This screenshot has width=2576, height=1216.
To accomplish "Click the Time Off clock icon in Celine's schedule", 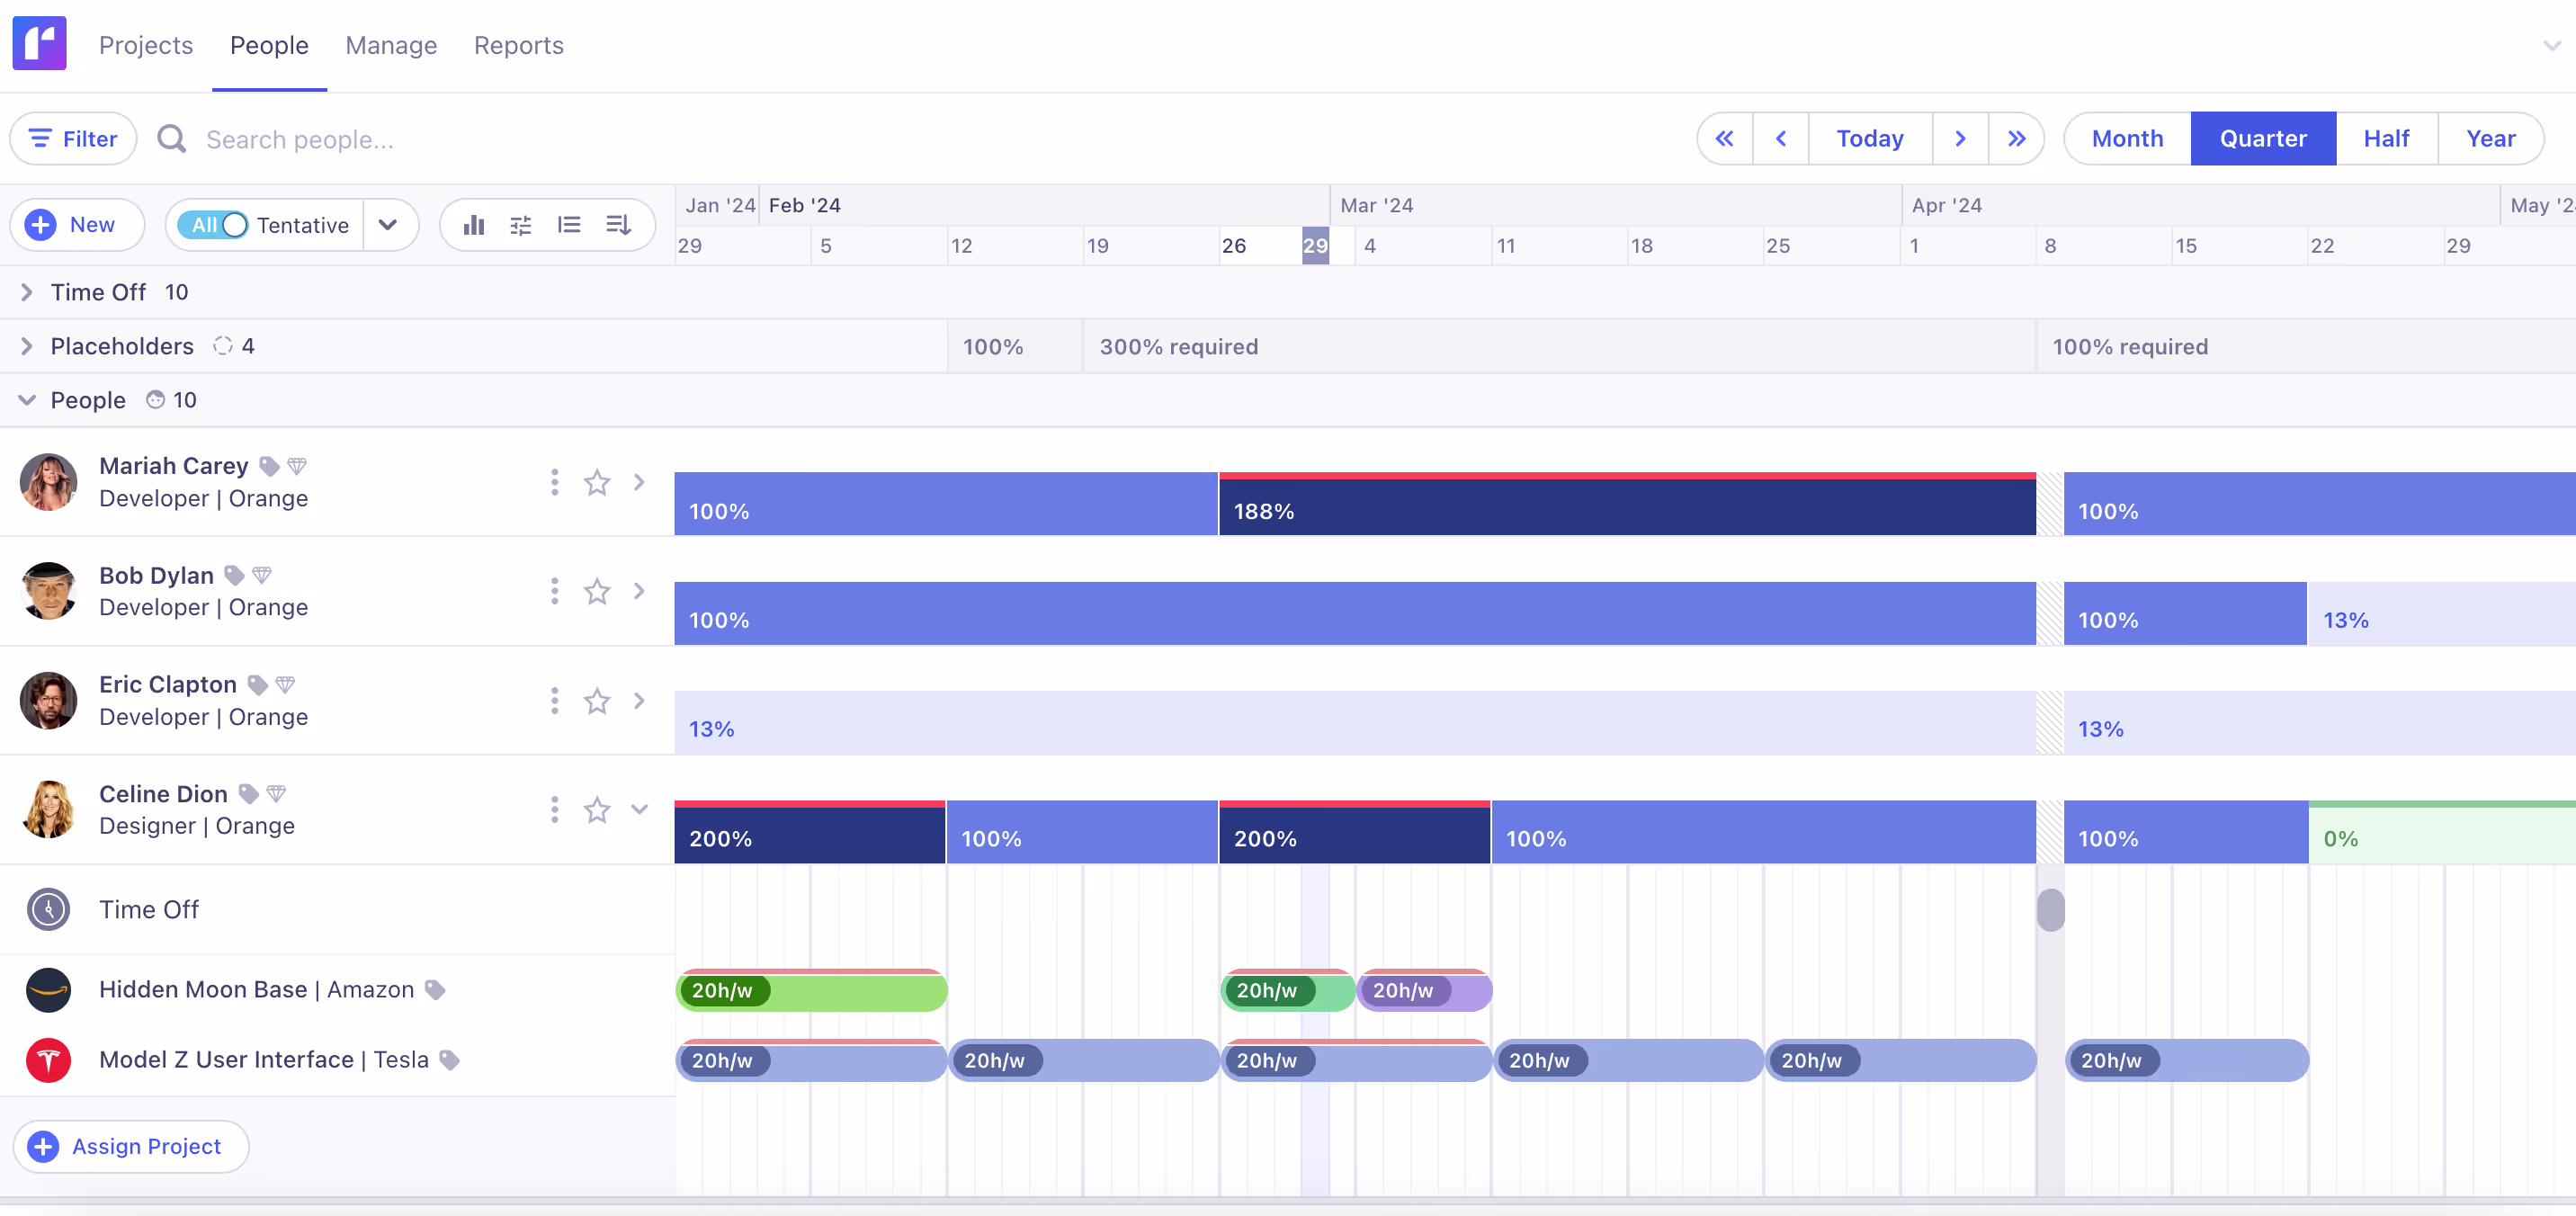I will [47, 909].
